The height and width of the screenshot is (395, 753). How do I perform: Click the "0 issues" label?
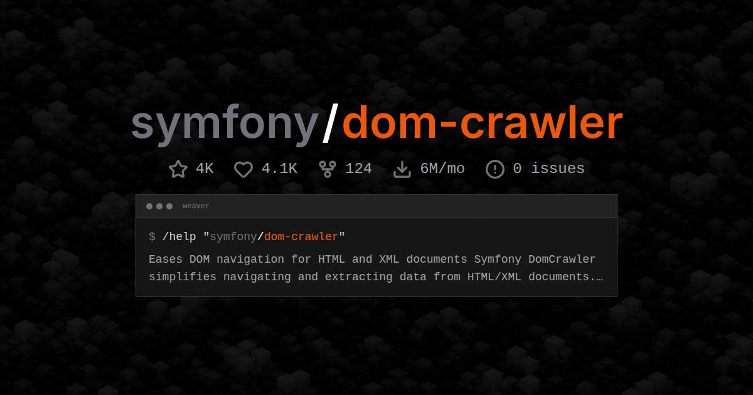click(548, 169)
